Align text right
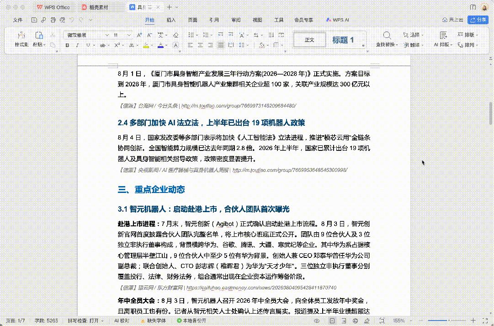 (211, 45)
